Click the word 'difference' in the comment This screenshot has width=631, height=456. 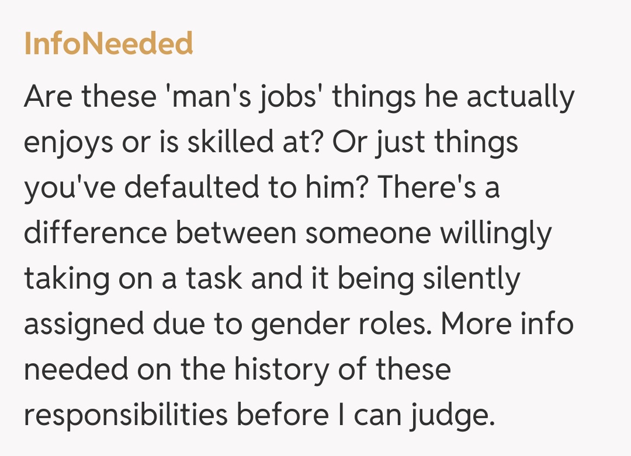tap(94, 233)
